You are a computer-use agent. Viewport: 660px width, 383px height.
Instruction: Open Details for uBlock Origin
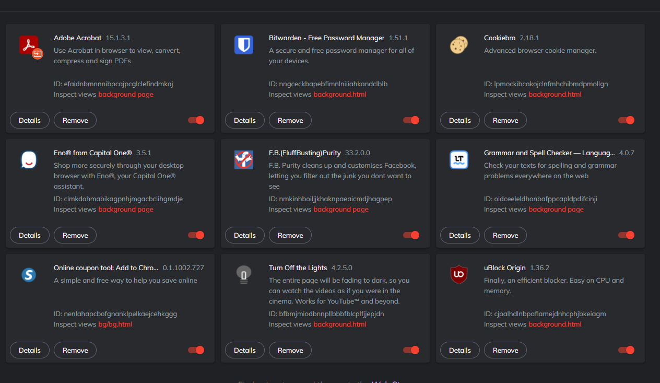pos(460,350)
